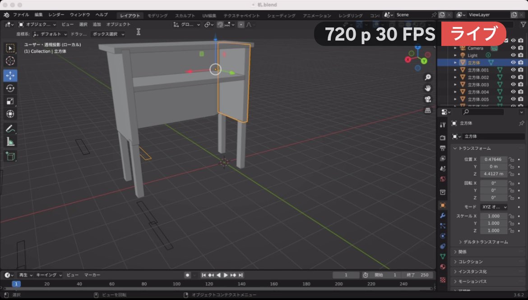Viewport: 528px width, 300px height.
Task: Click the pan view hand icon
Action: coord(428,88)
